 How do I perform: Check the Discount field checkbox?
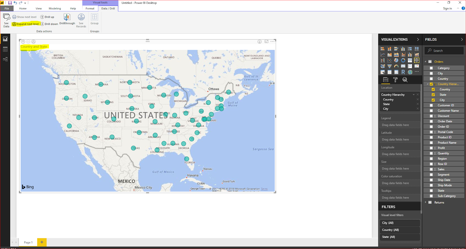pos(431,116)
